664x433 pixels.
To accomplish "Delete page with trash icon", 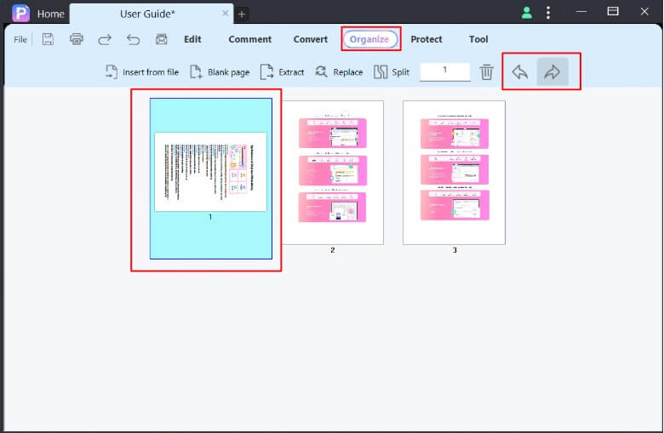I will (487, 72).
